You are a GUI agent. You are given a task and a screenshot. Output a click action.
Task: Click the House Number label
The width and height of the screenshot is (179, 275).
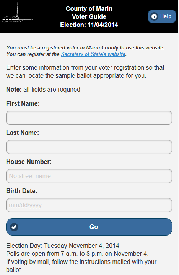(29, 162)
